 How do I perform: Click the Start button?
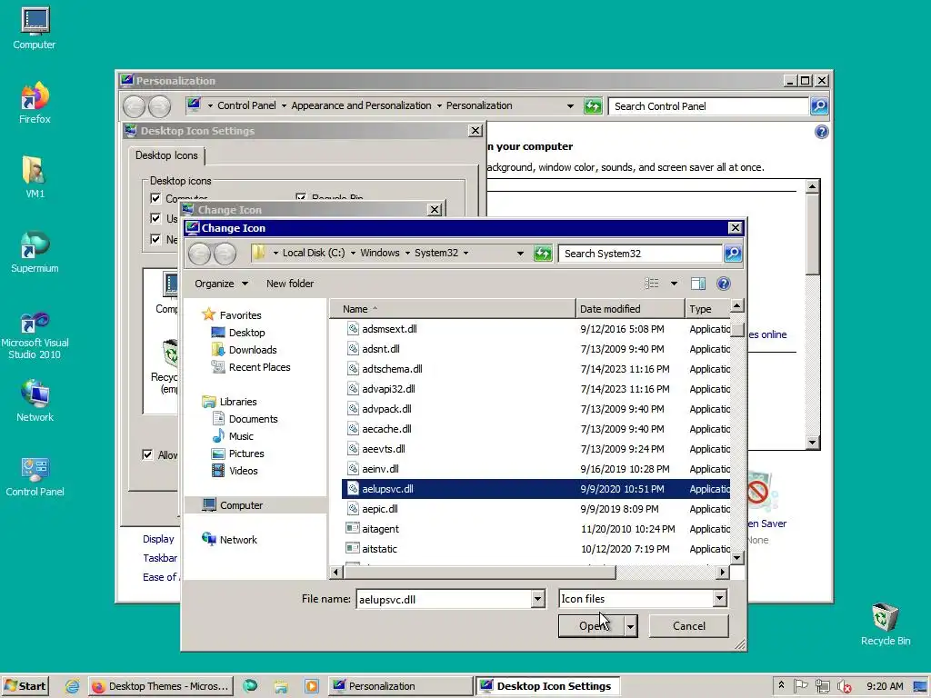click(x=25, y=686)
